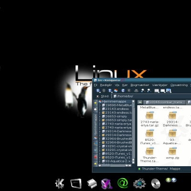
Task: Select the second view mode icon
Action: (163, 91)
